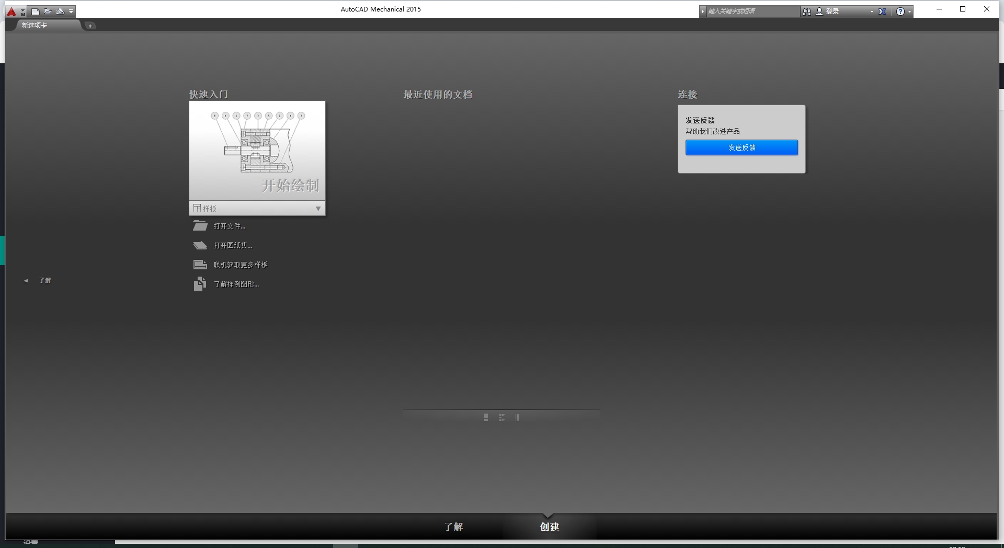Add a new tab with the plus button

coord(90,26)
